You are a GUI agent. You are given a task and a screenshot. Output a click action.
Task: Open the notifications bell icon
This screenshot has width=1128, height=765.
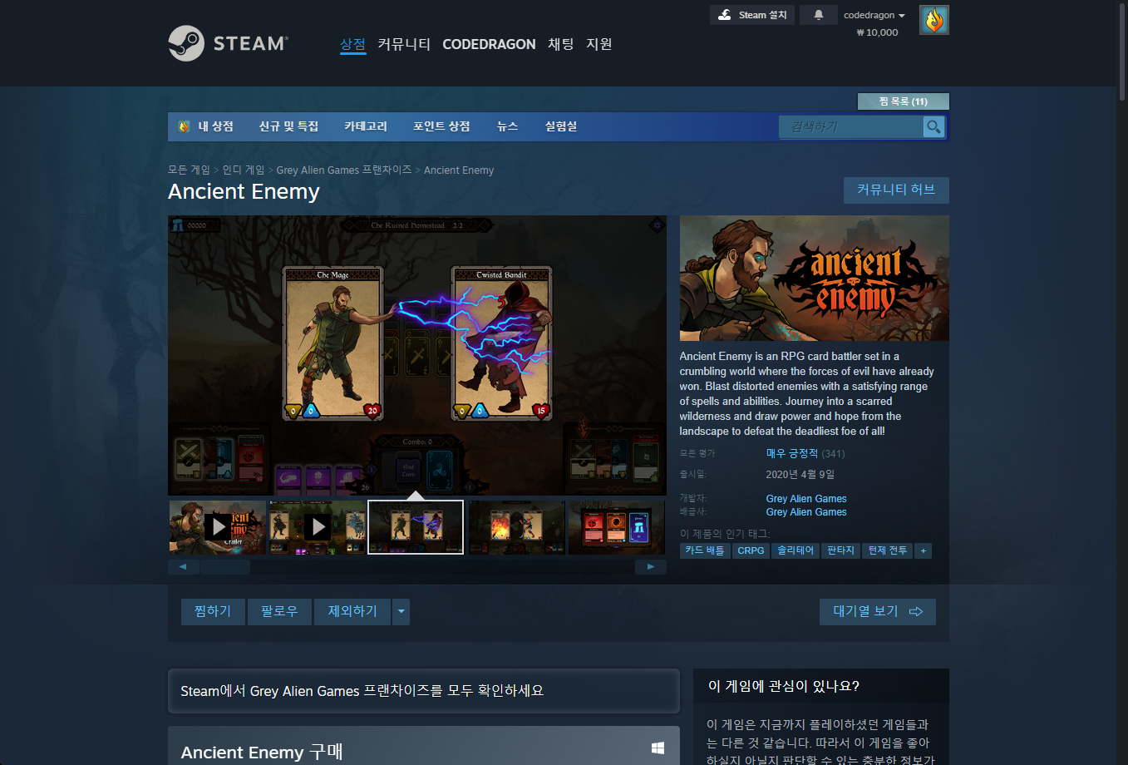click(819, 15)
